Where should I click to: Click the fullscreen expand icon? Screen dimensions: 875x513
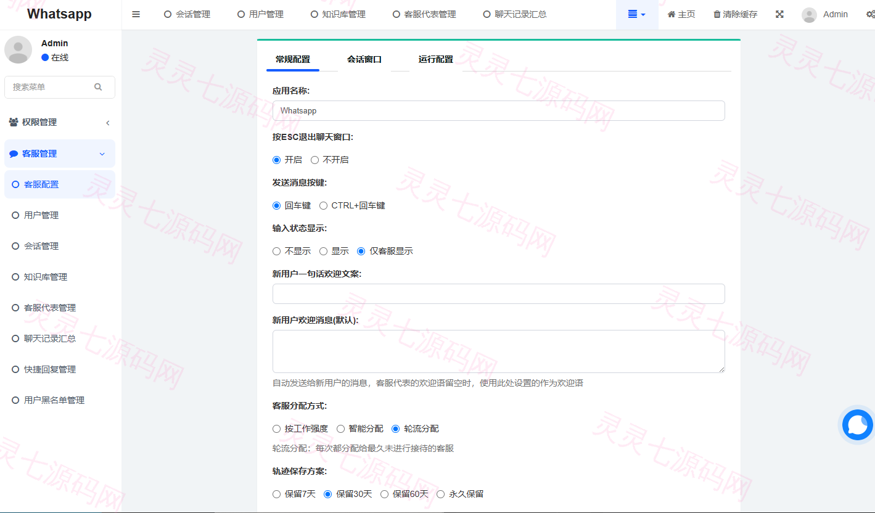click(x=779, y=14)
